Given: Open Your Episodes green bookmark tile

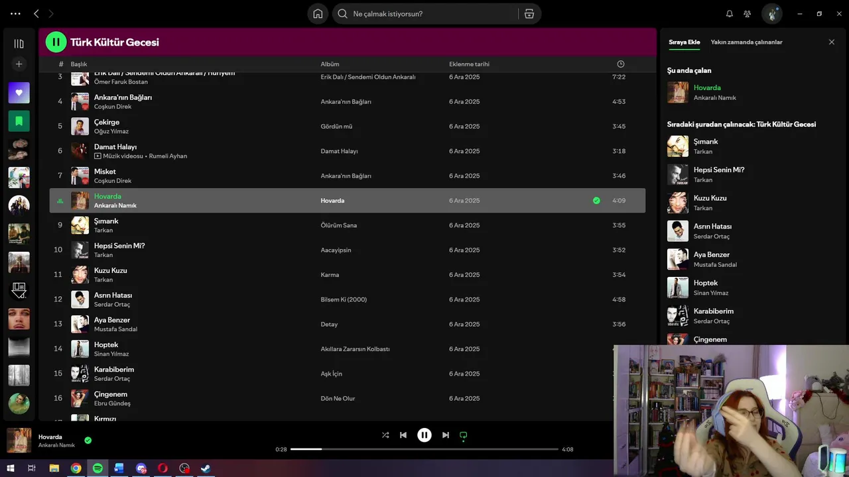Looking at the screenshot, I should coord(19,121).
